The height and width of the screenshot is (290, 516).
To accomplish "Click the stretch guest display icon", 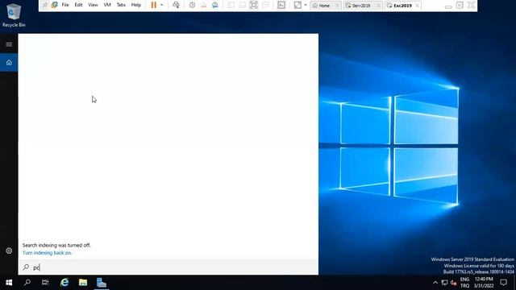I will pos(298,5).
